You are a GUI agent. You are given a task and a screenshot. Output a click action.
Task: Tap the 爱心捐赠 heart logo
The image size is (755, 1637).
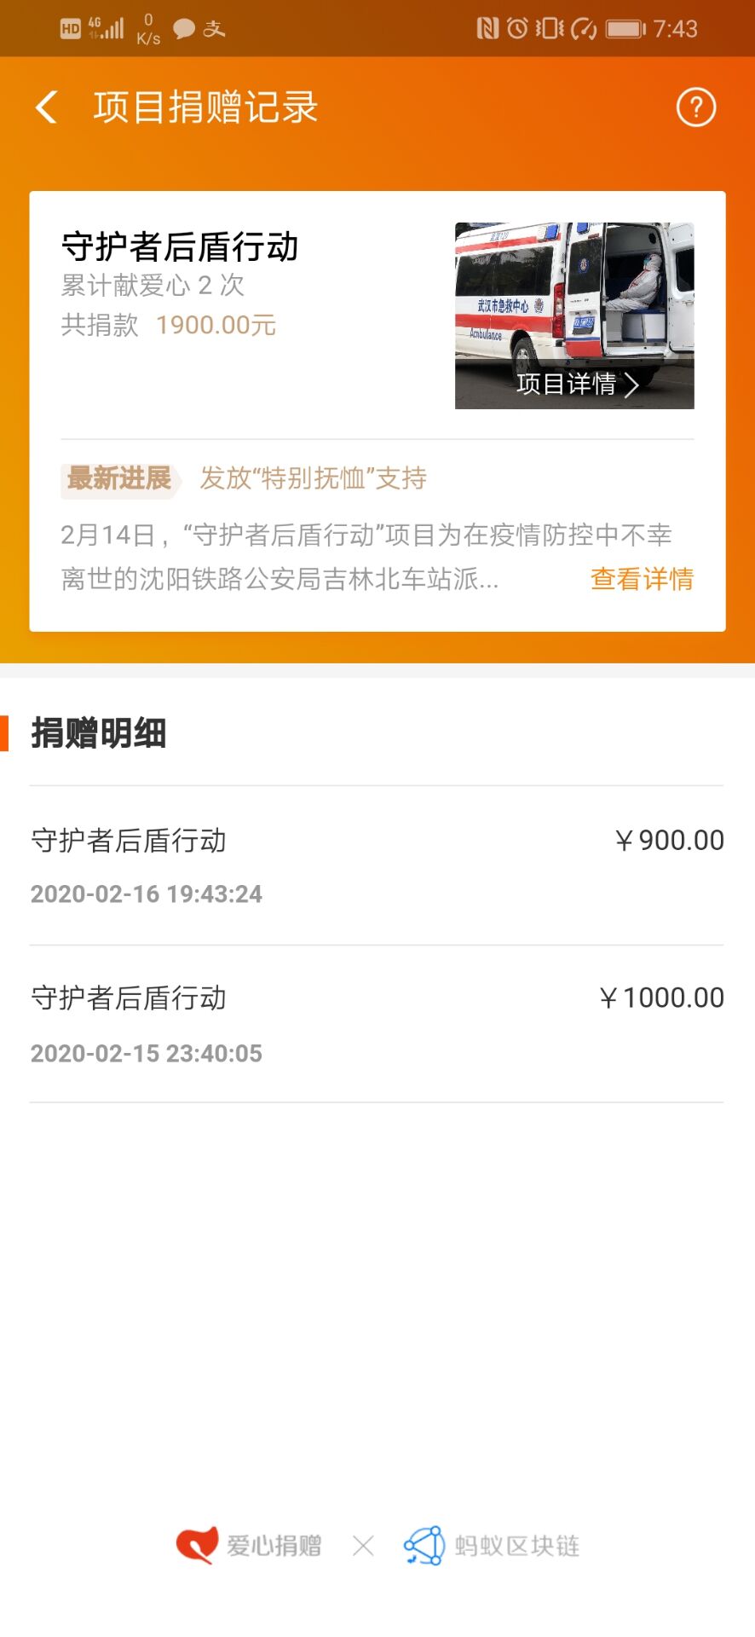(197, 1544)
